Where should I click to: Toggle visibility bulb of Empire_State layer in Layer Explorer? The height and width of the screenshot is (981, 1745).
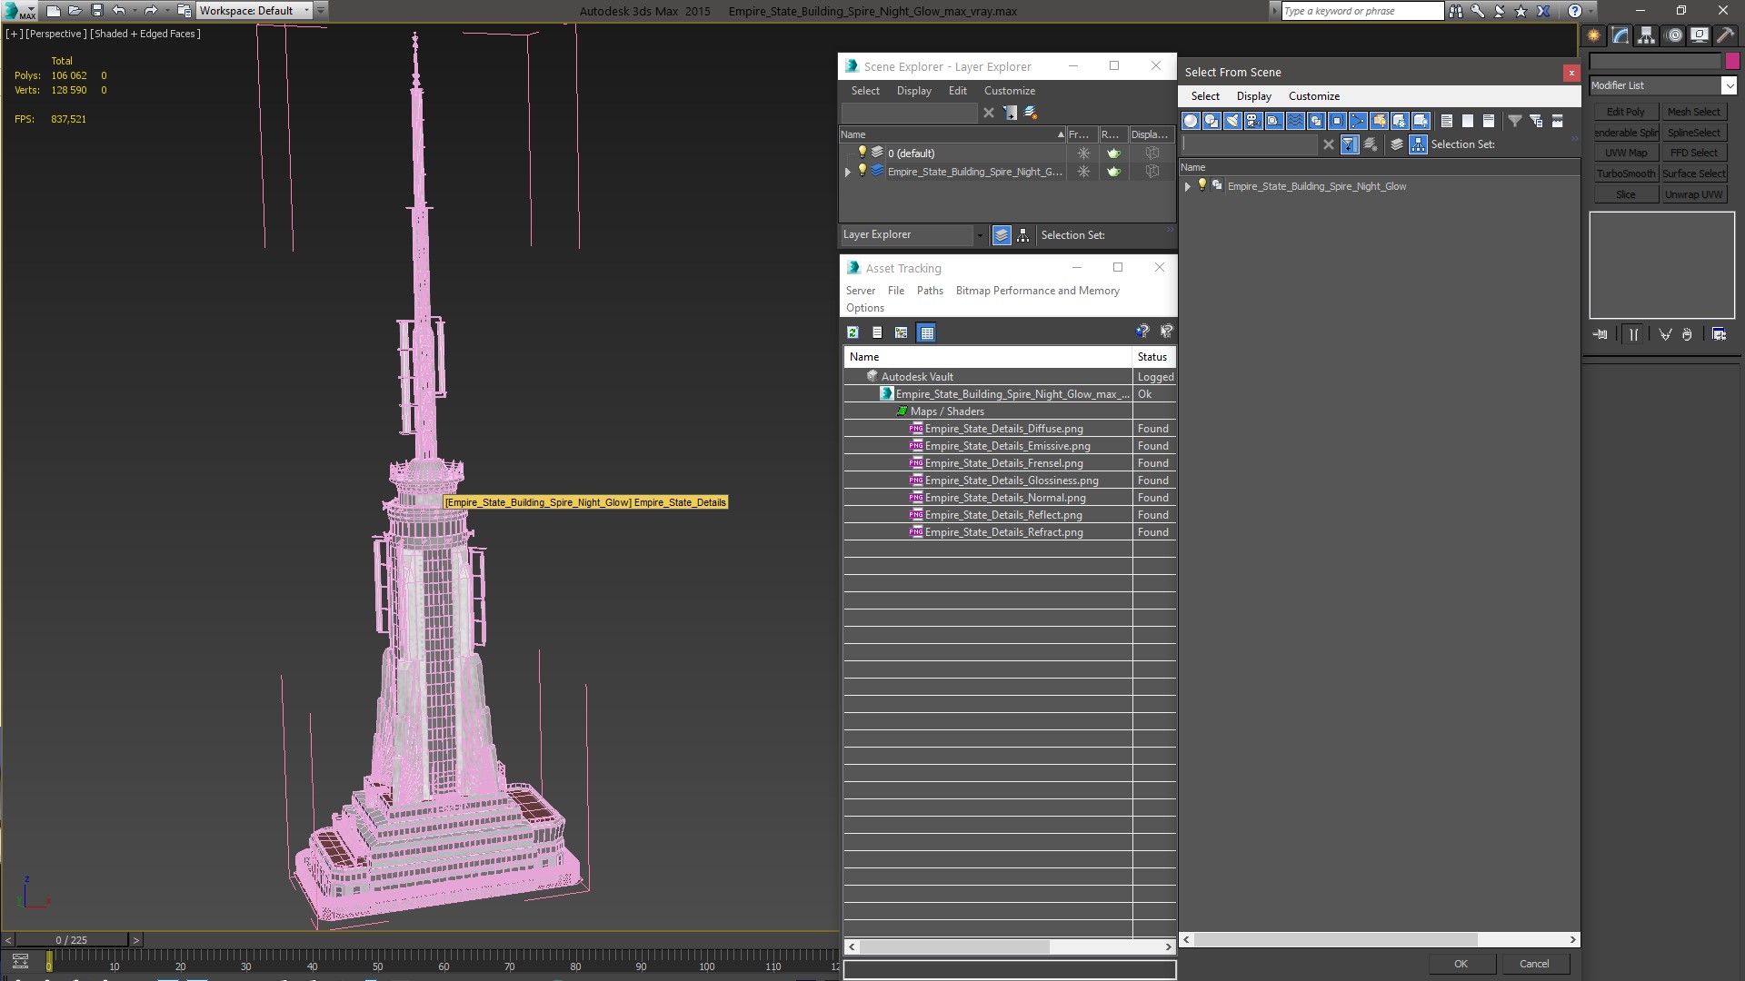click(863, 171)
